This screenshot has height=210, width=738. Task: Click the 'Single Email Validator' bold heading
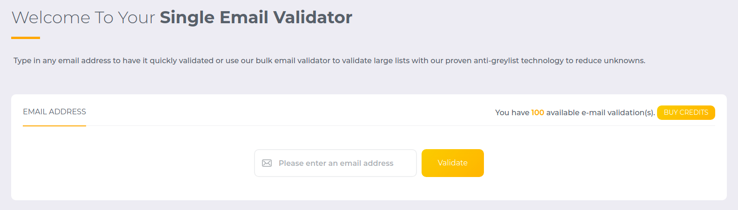click(x=256, y=17)
